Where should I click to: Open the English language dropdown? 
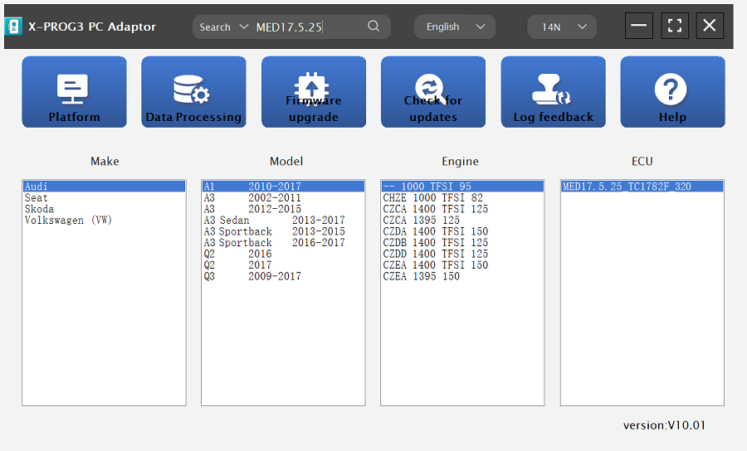455,27
